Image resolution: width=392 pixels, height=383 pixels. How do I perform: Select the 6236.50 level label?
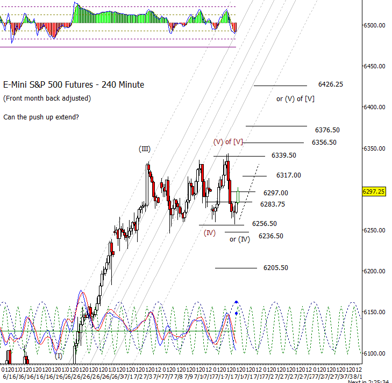[271, 236]
